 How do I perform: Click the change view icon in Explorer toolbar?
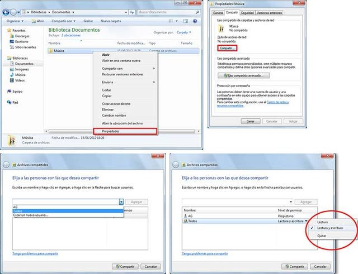pos(171,21)
